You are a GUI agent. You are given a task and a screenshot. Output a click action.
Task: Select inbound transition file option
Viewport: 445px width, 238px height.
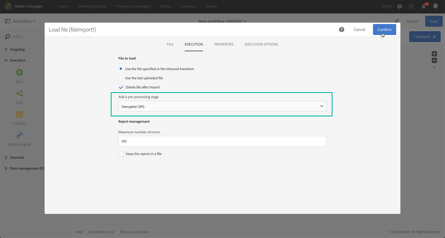tap(121, 69)
